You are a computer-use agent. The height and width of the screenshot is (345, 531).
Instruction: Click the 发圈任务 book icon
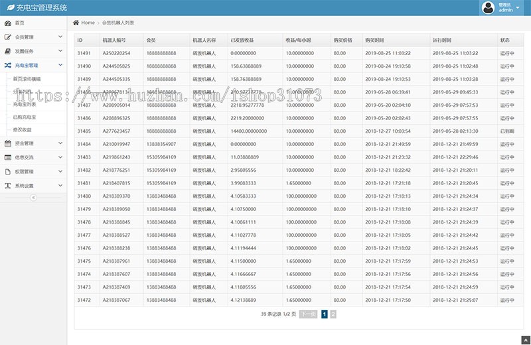coord(8,51)
